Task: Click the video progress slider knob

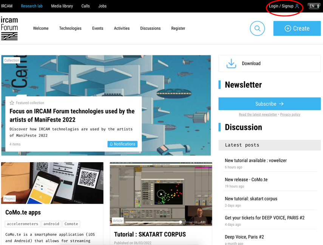Action: tap(181, 222)
